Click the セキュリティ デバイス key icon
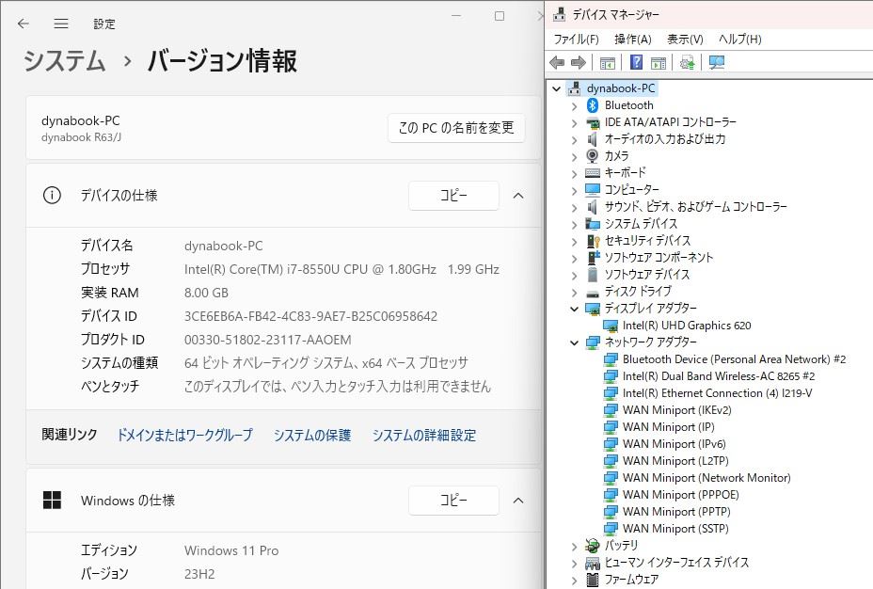This screenshot has width=873, height=589. tap(593, 241)
